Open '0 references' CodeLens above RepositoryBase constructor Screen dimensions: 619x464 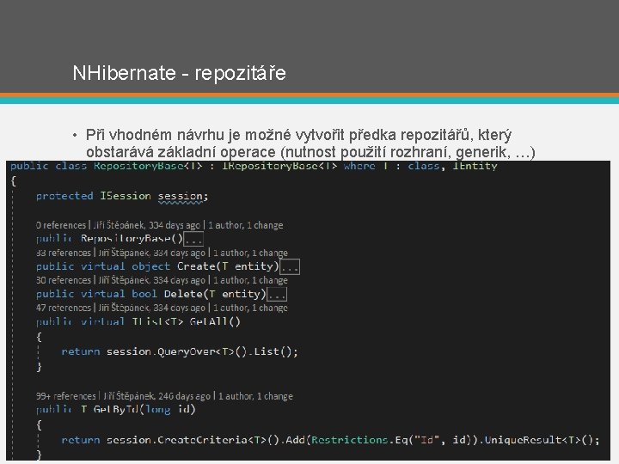click(x=61, y=225)
